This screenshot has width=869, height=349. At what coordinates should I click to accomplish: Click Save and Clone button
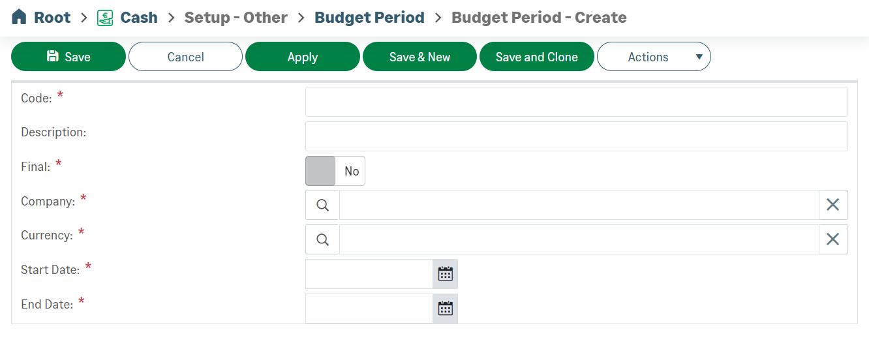[x=536, y=57]
